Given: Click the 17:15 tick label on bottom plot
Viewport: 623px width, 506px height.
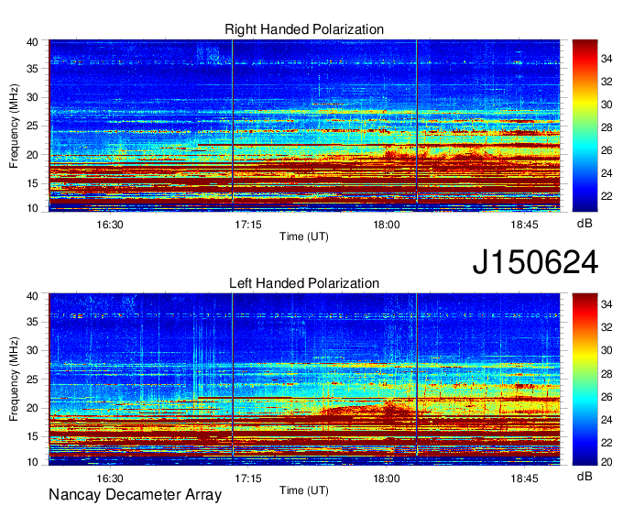Looking at the screenshot, I should coord(248,478).
